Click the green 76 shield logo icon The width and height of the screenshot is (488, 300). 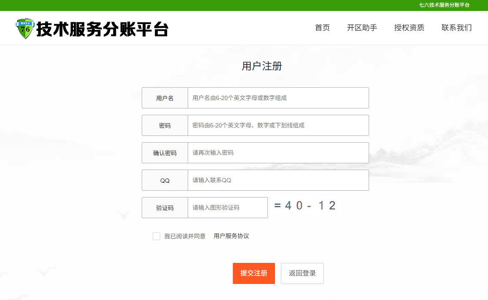pos(25,28)
